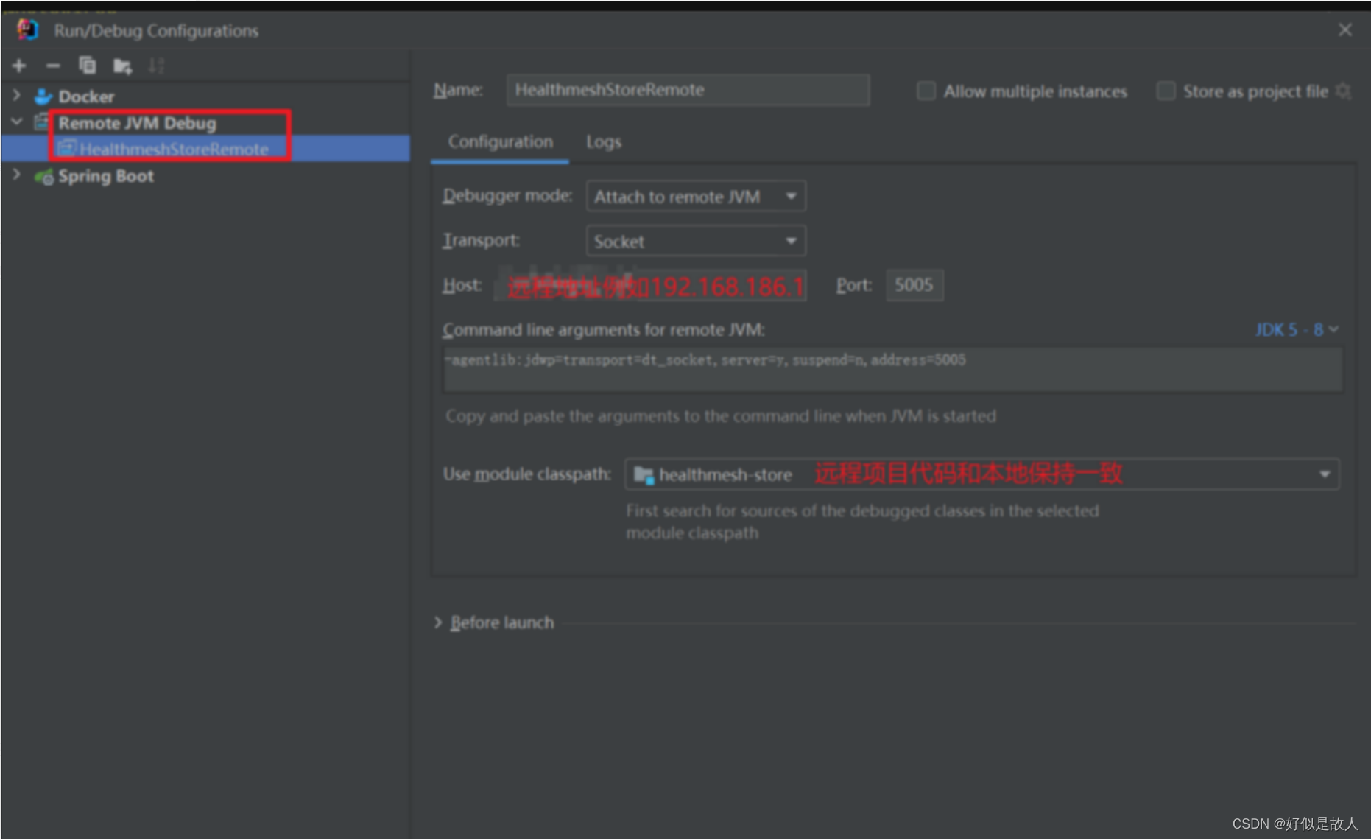This screenshot has width=1371, height=839.
Task: Remove the selected configuration
Action: [x=52, y=66]
